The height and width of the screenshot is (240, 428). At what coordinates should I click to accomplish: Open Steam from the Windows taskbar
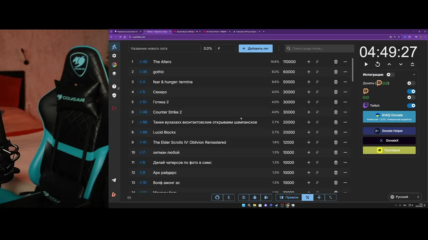(277, 205)
